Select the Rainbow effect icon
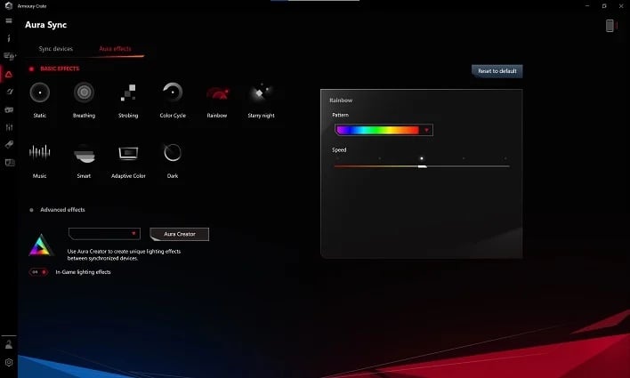Viewport: 630px width, 378px height. point(217,93)
